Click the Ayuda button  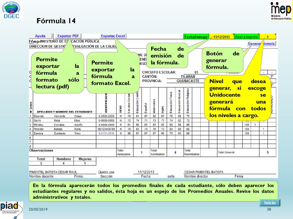pyautogui.click(x=40, y=36)
